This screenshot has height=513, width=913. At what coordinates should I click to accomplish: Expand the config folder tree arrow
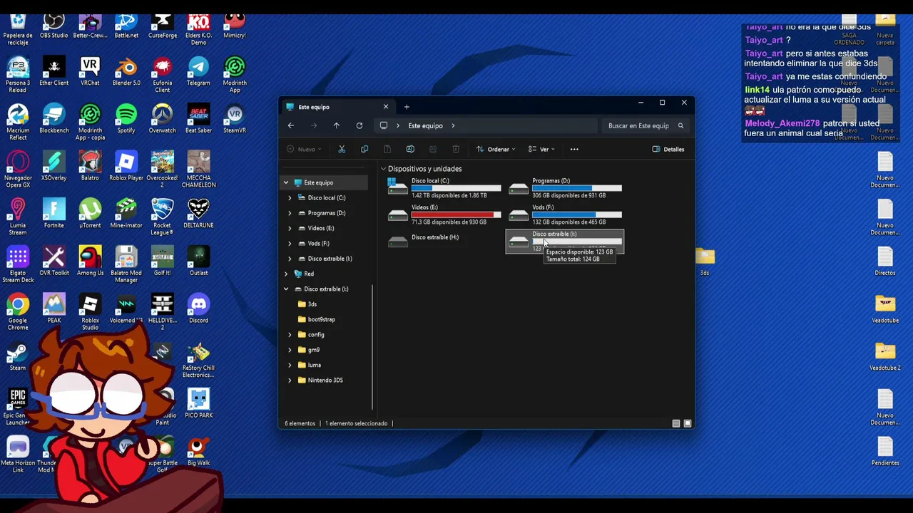(x=290, y=335)
